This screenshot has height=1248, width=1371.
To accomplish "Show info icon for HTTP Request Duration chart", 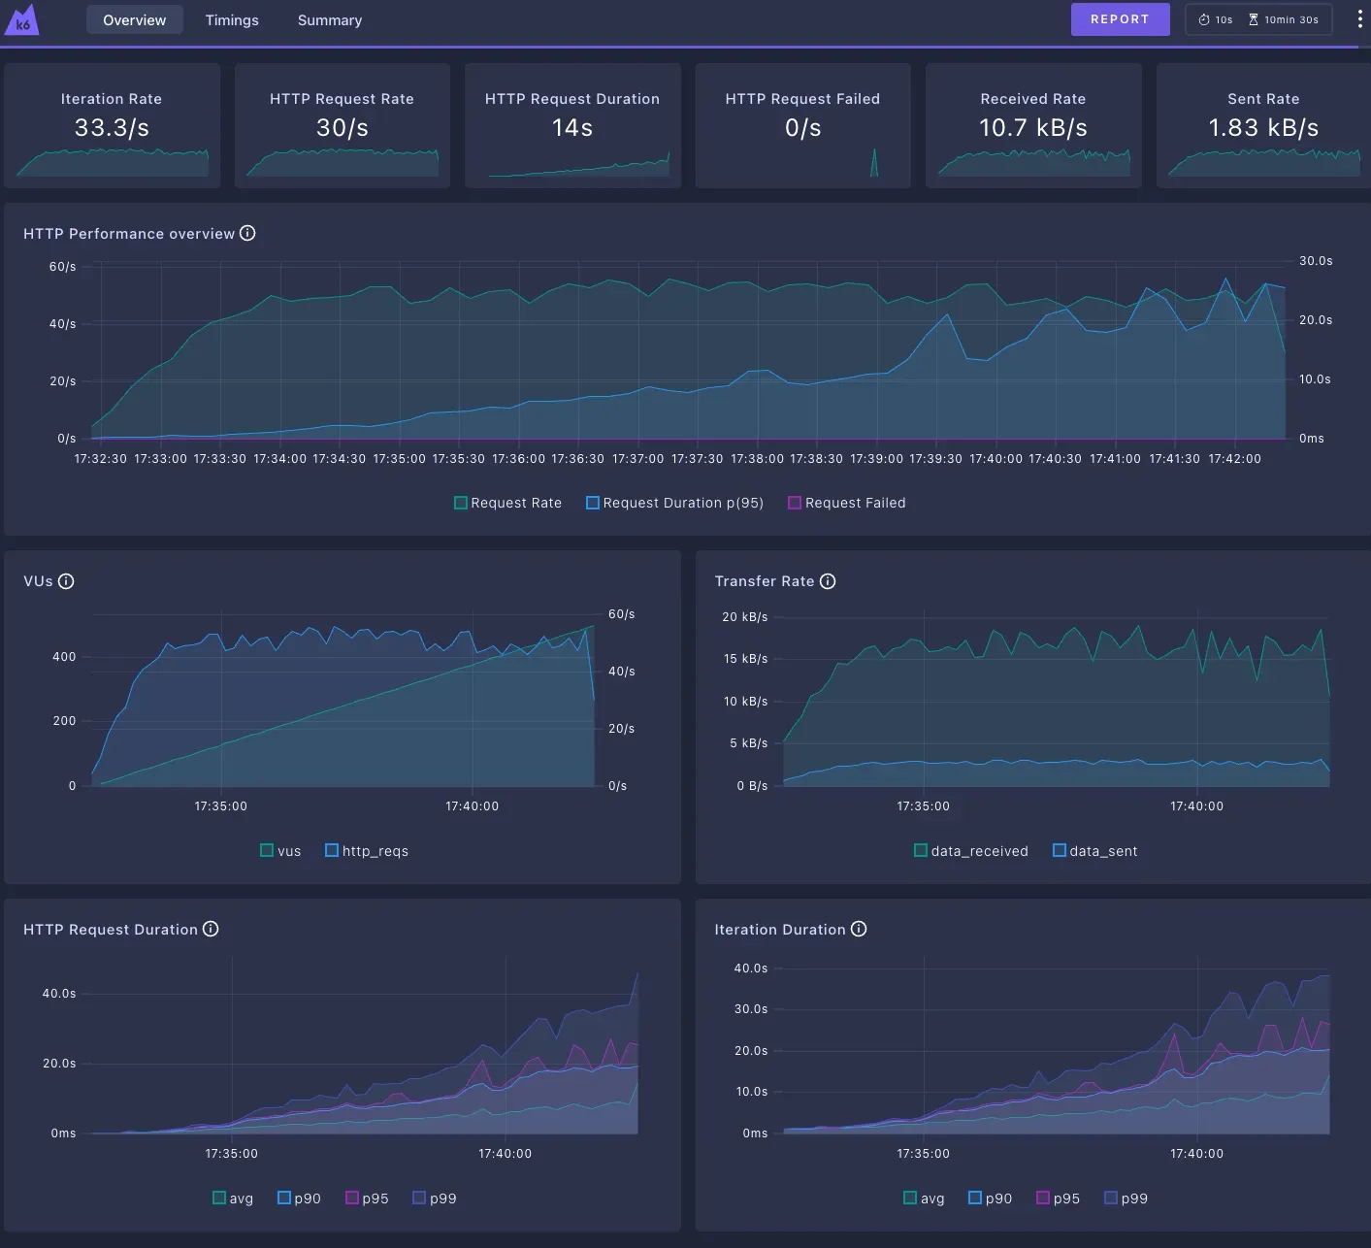I will pyautogui.click(x=211, y=929).
